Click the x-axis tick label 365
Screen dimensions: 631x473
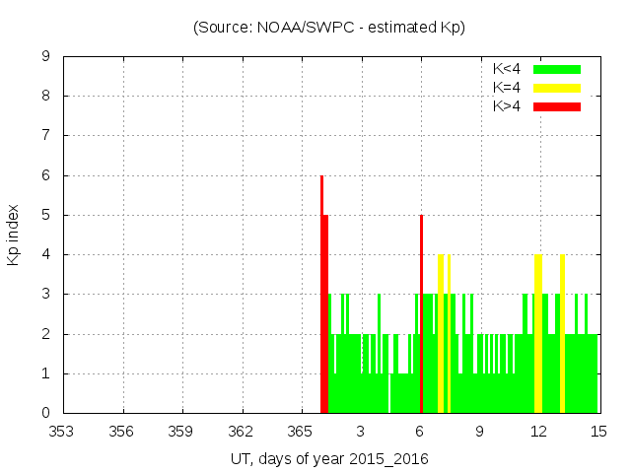point(302,431)
